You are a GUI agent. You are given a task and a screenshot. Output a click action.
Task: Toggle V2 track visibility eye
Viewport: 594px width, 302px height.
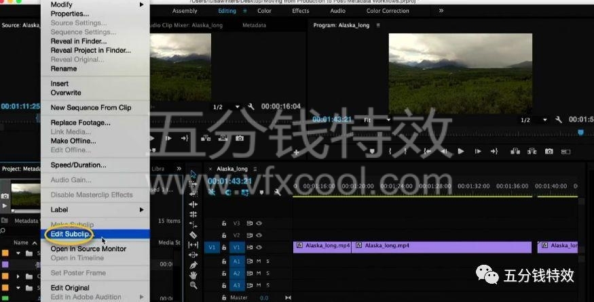(259, 235)
